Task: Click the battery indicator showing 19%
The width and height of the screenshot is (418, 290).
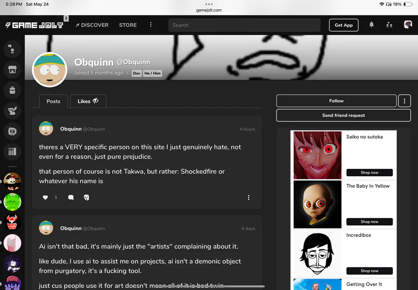Action: click(403, 4)
